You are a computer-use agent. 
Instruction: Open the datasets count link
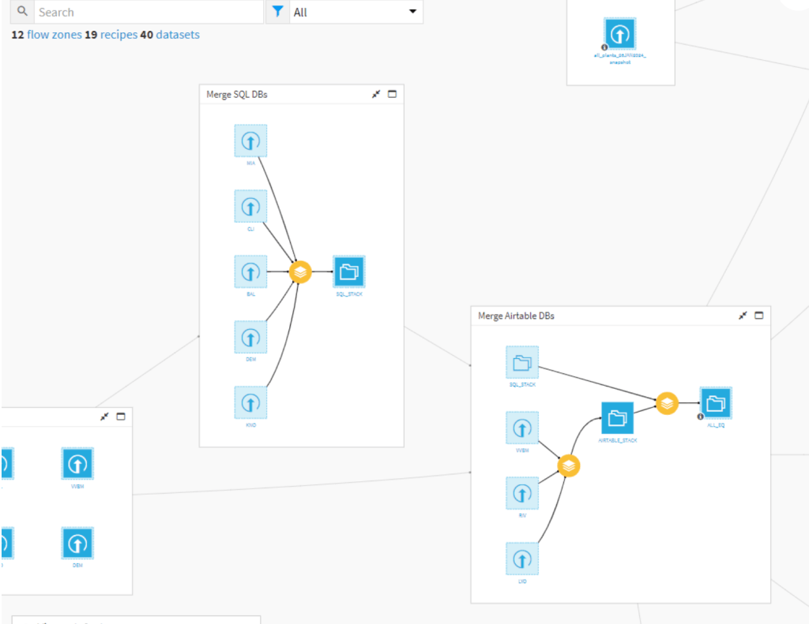[178, 35]
